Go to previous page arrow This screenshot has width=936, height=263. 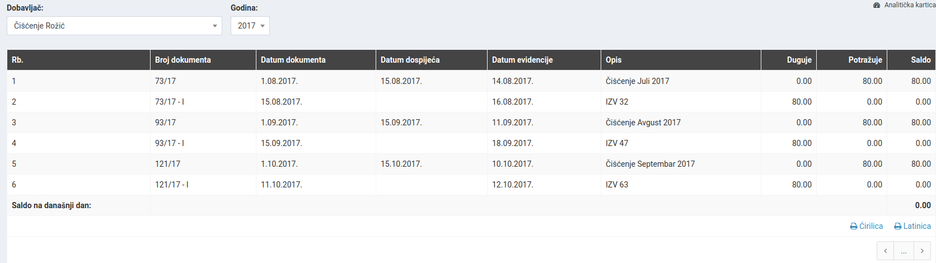[x=885, y=251]
